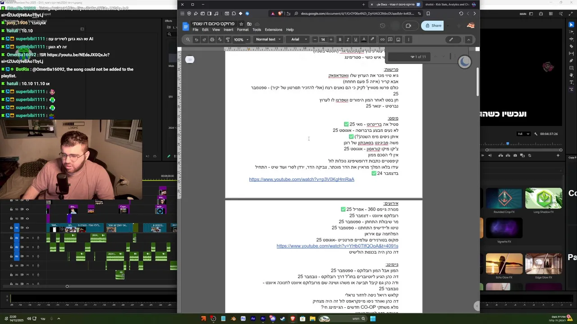This screenshot has height=324, width=577.
Task: Print the Google Docs document
Action: (x=212, y=40)
